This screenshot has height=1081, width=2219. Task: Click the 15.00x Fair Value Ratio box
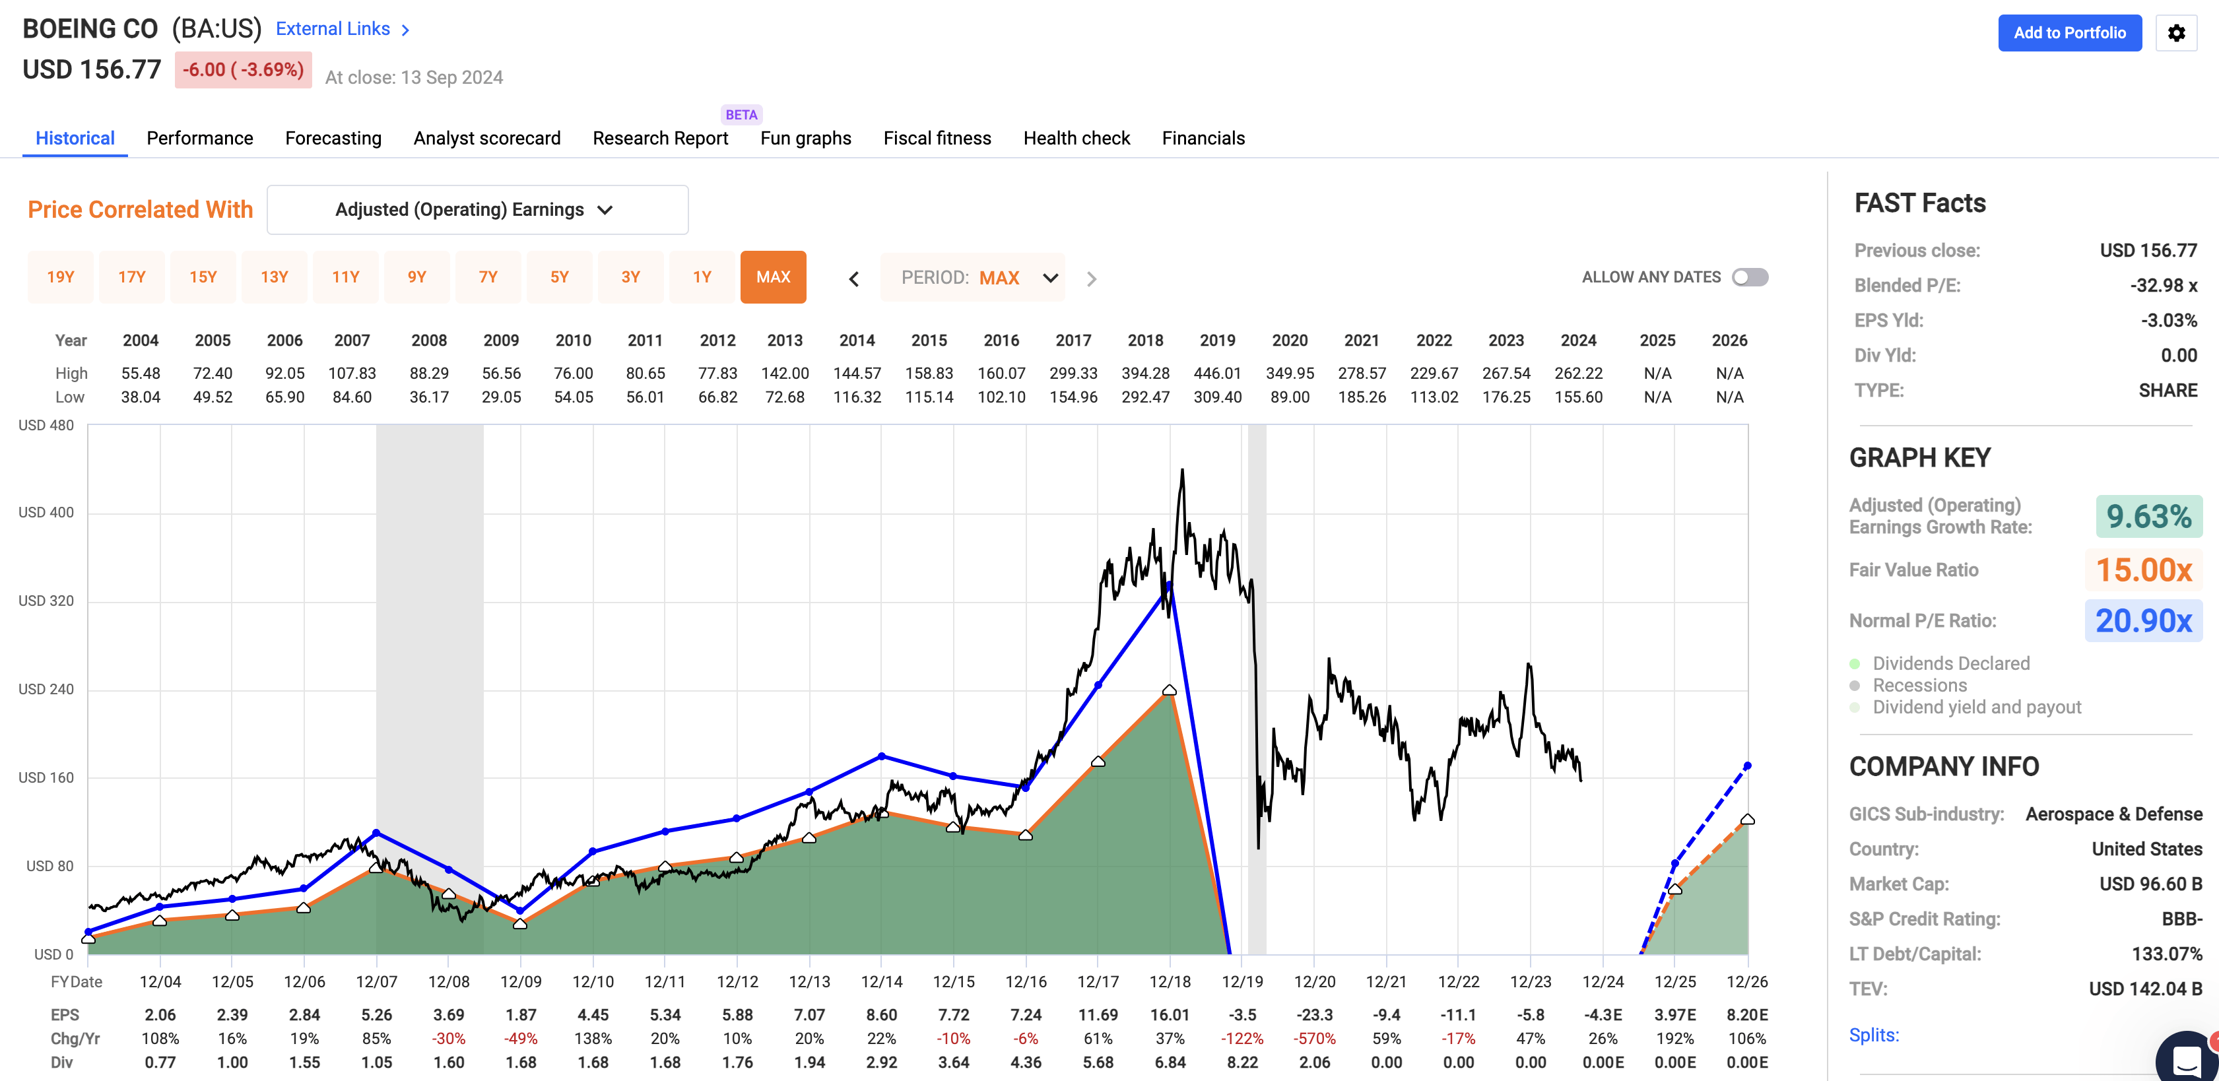click(2144, 570)
